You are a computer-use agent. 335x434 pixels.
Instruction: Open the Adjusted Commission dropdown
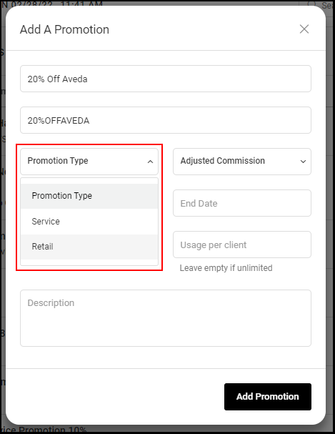(242, 162)
